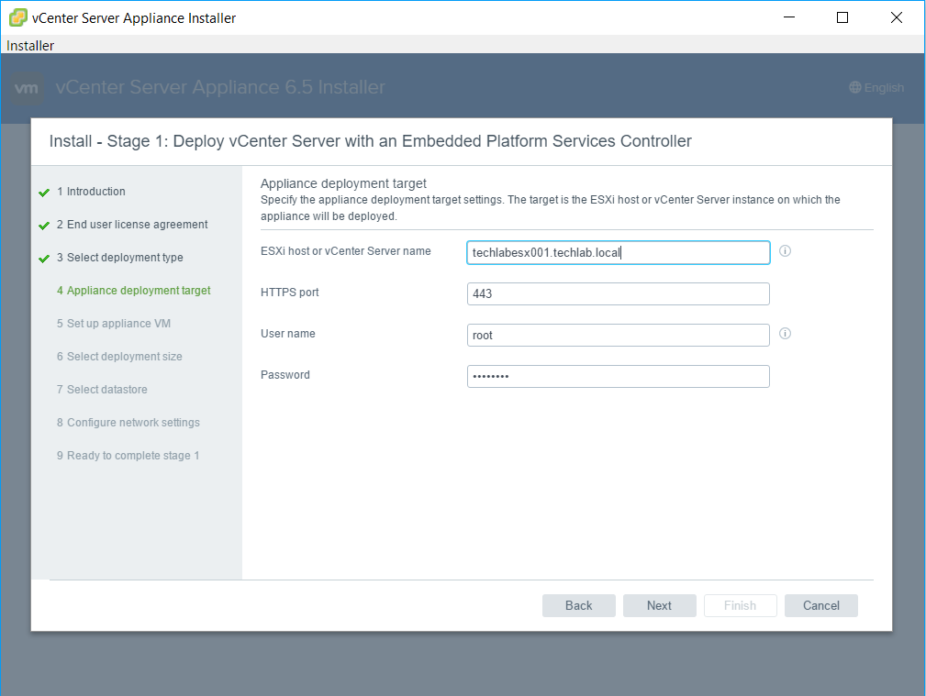
Task: Maximize the installer window
Action: click(842, 17)
